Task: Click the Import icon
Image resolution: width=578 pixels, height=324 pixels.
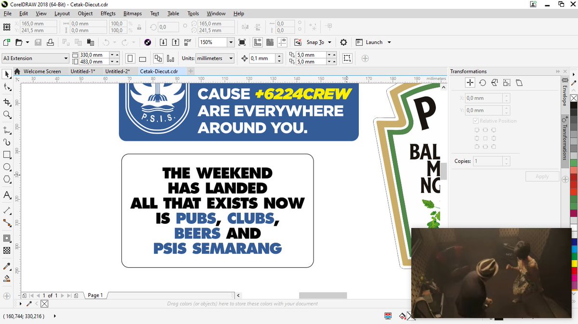Action: (x=163, y=42)
